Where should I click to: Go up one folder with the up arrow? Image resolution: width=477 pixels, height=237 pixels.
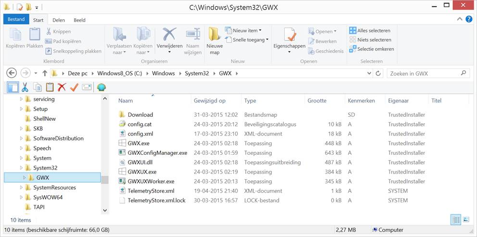click(45, 73)
